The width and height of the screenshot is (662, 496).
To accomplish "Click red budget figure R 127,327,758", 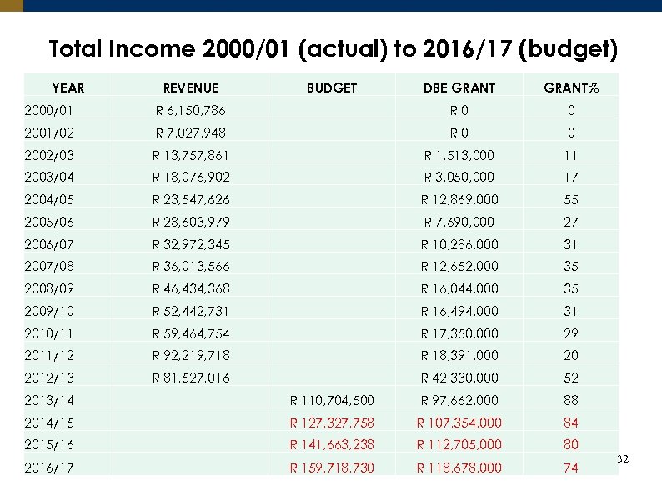I will [331, 423].
